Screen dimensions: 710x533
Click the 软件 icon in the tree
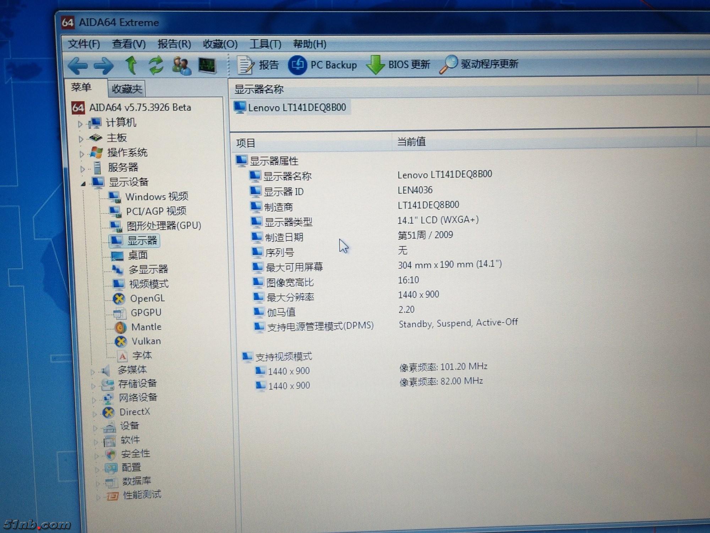[110, 442]
